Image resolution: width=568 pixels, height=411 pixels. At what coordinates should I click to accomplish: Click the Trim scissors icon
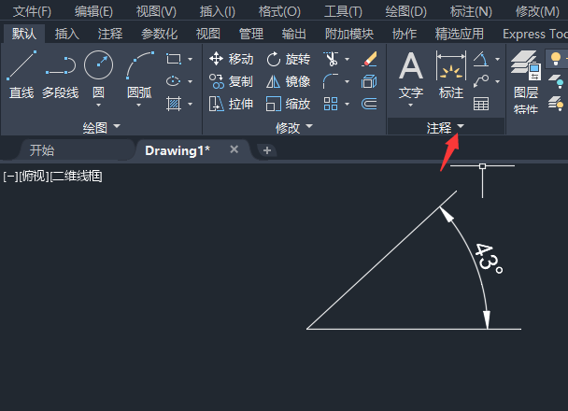click(331, 59)
